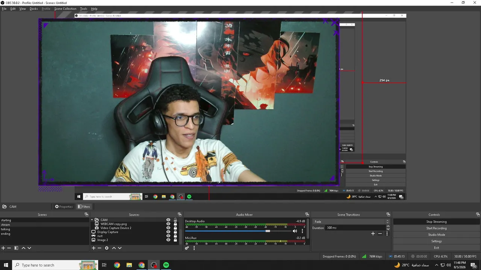The image size is (481, 270).
Task: Open the Fade transition dropdown
Action: point(351,222)
